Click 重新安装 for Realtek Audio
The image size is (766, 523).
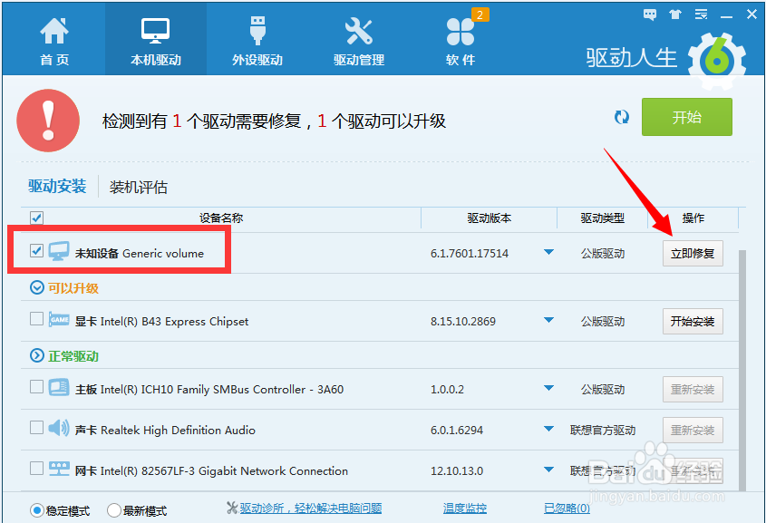(x=693, y=431)
